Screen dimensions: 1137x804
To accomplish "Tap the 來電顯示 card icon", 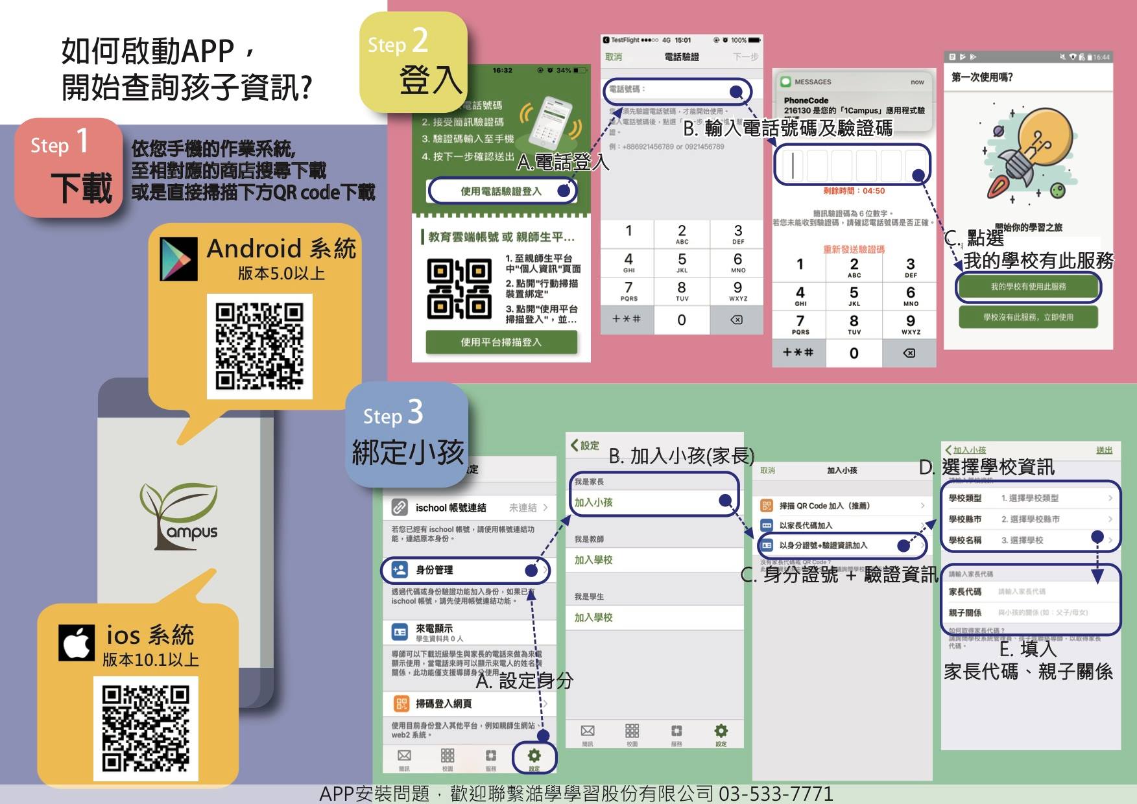I will pyautogui.click(x=400, y=632).
